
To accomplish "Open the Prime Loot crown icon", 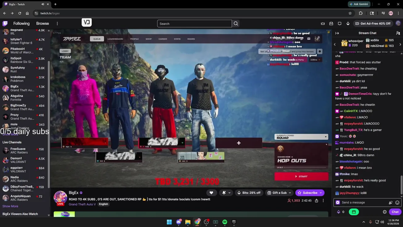I will click(x=323, y=24).
